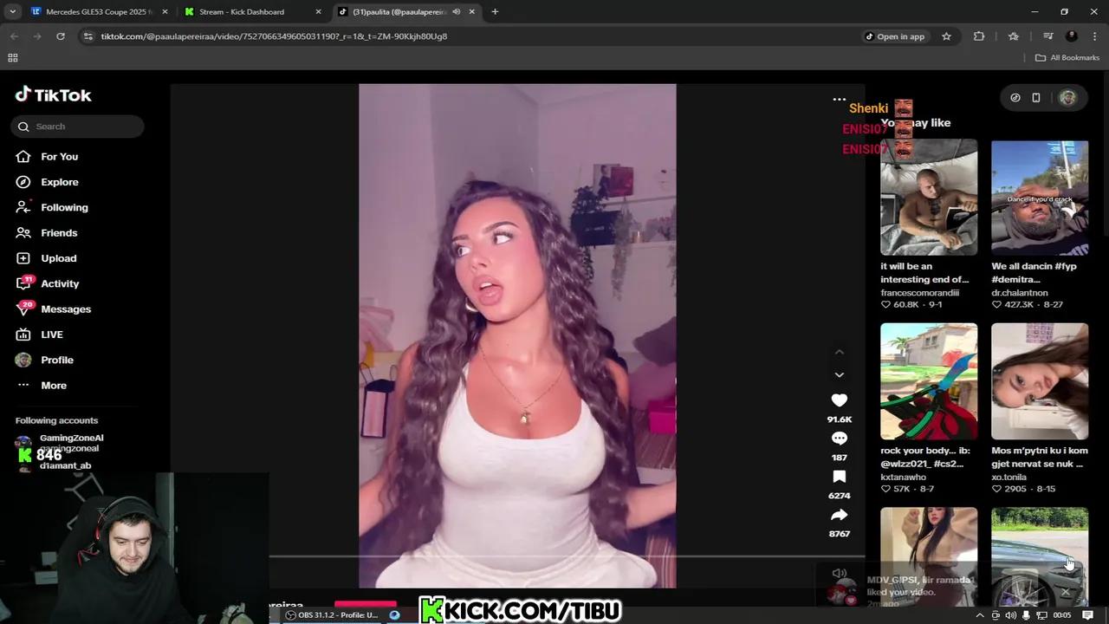Image resolution: width=1109 pixels, height=624 pixels.
Task: Open video options three-dot menu
Action: (x=839, y=100)
